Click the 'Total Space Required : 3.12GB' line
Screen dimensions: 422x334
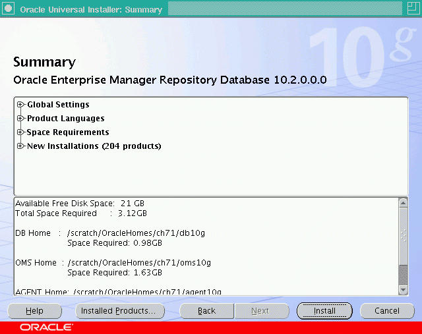pos(81,213)
